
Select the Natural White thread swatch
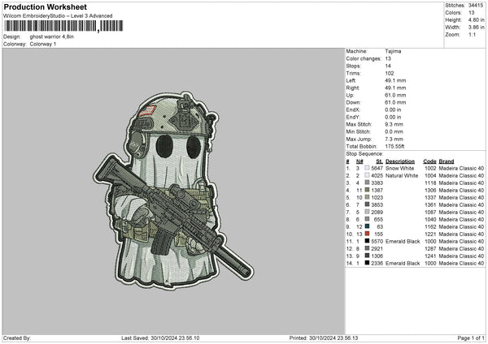point(368,175)
